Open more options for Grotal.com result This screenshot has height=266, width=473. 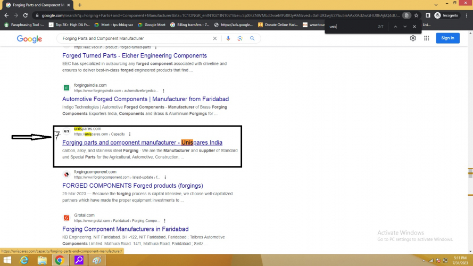tap(165, 221)
